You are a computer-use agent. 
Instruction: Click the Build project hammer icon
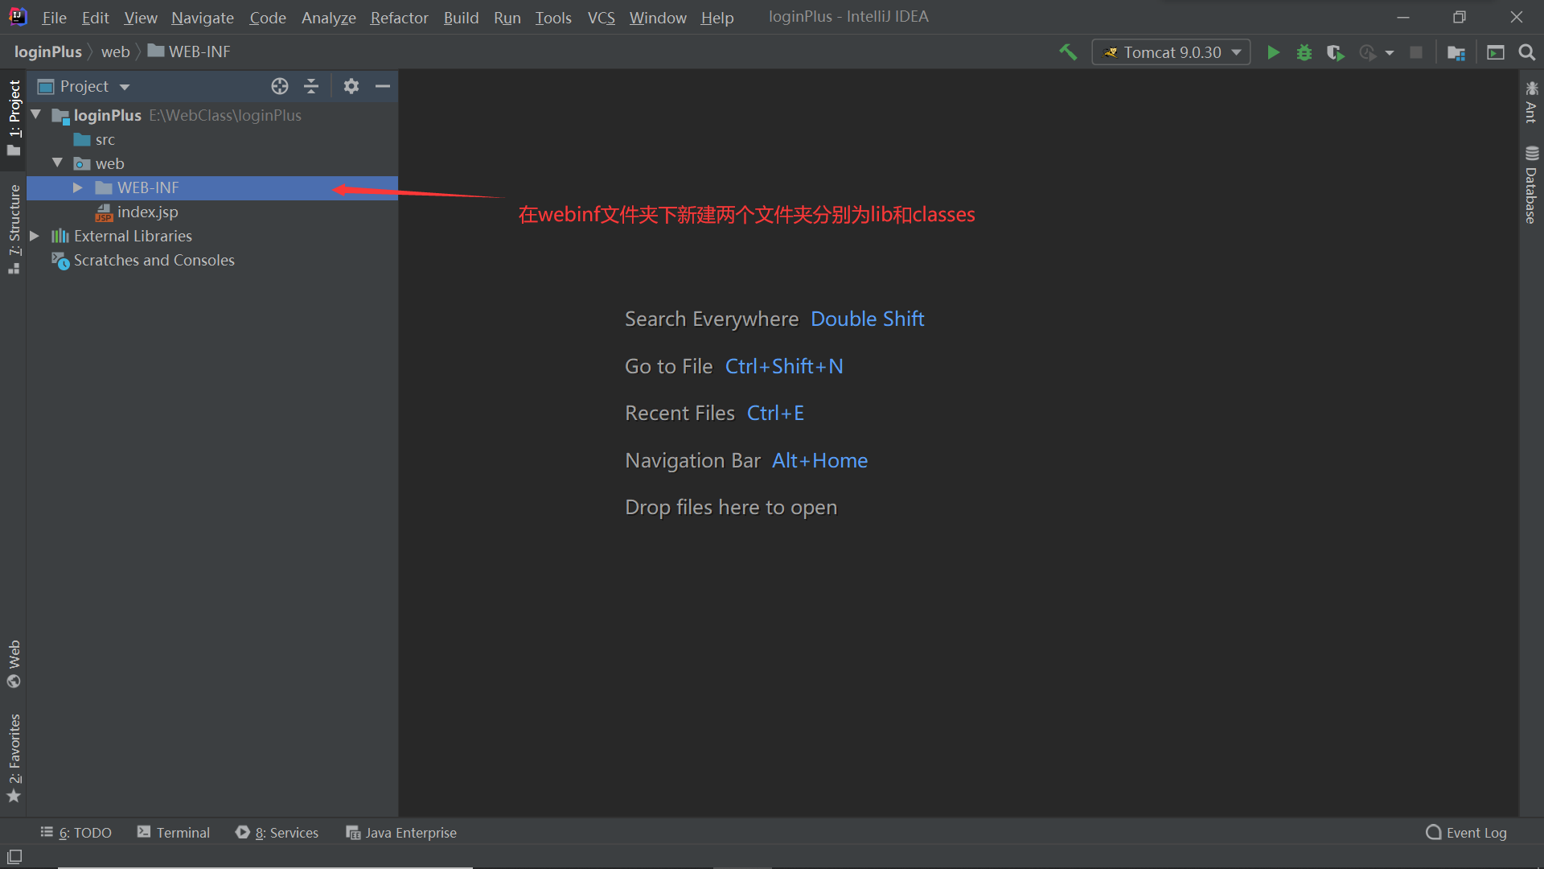[x=1068, y=52]
